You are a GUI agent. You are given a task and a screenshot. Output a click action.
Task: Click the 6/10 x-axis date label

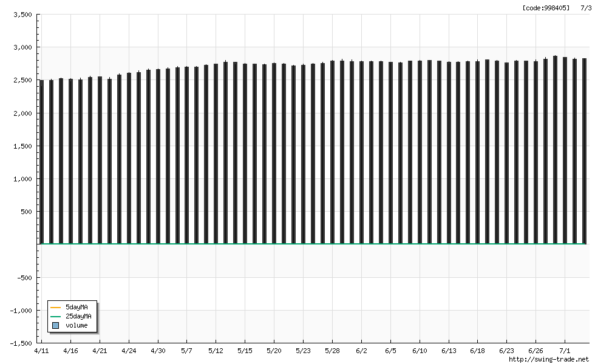(x=420, y=351)
